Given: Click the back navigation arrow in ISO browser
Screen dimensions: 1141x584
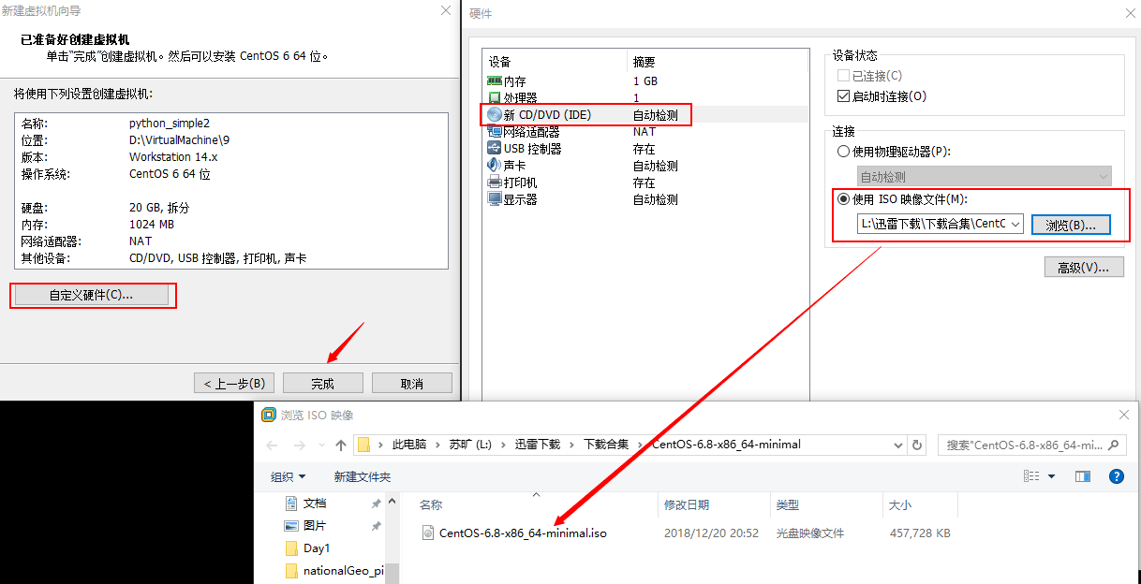Looking at the screenshot, I should [270, 445].
